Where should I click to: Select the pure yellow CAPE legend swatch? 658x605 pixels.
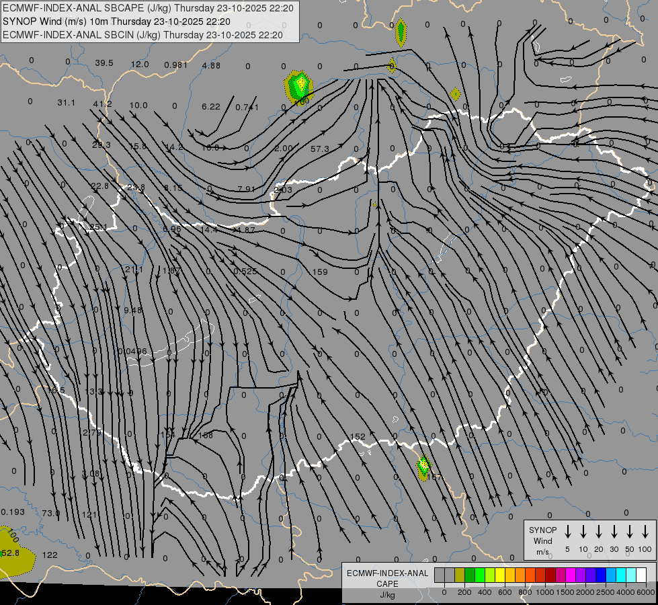500,575
